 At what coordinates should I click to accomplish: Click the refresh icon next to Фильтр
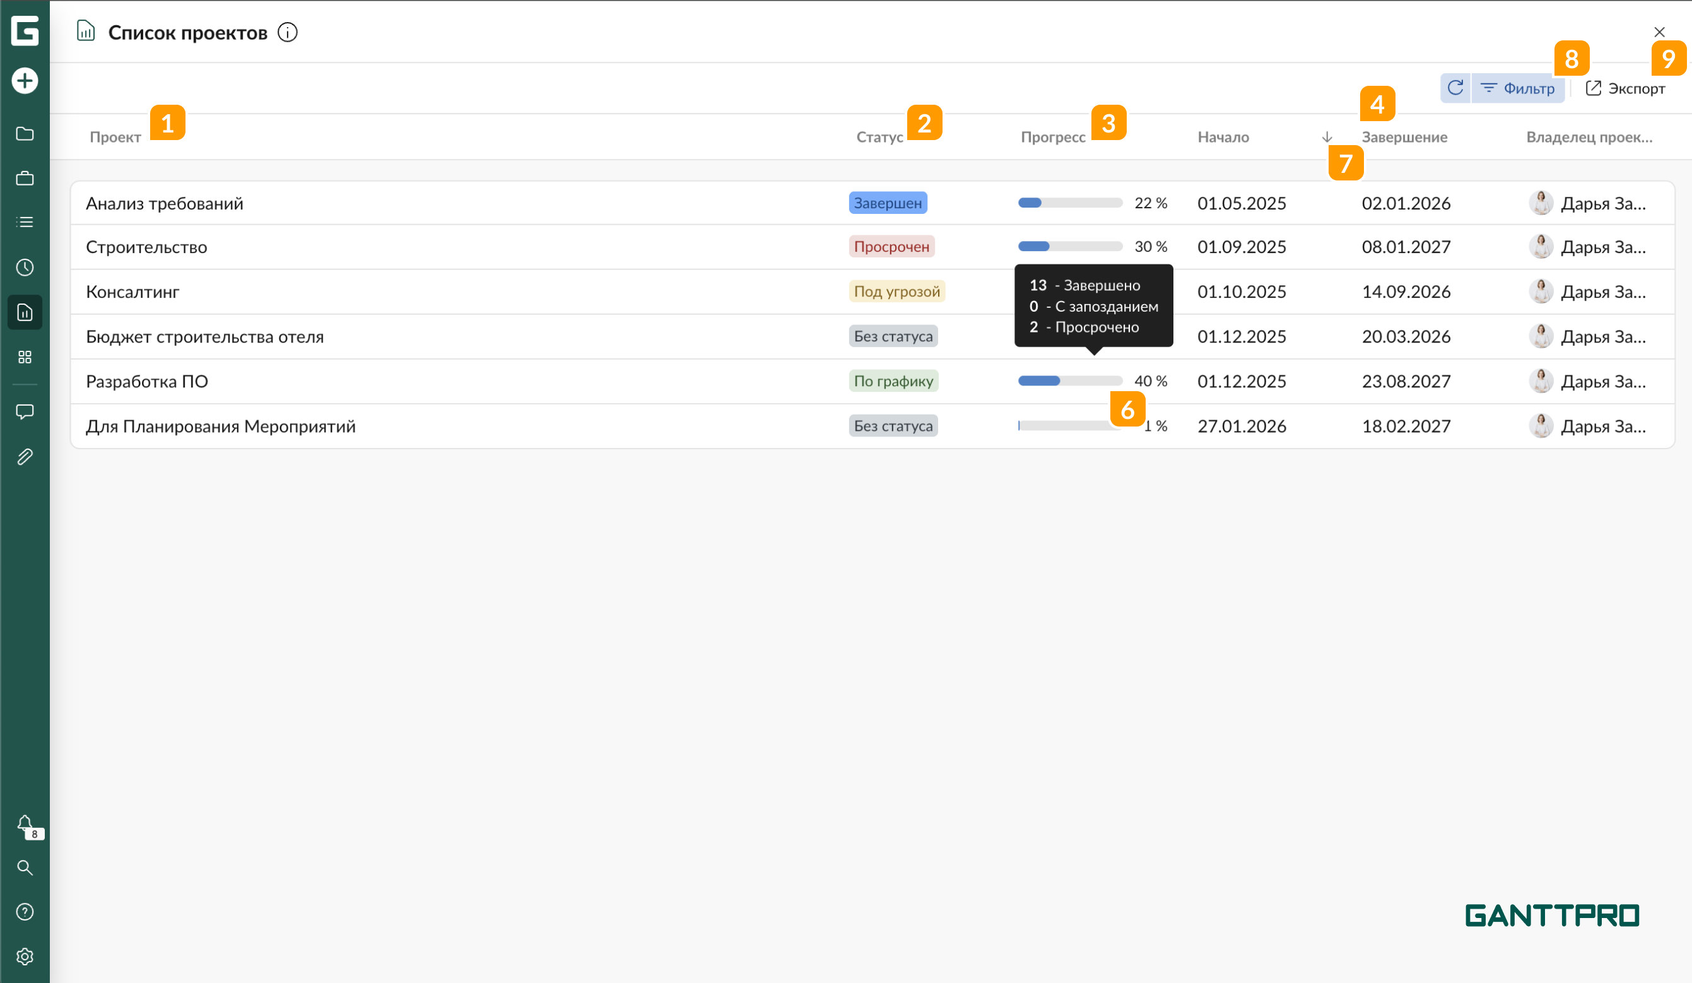1455,88
